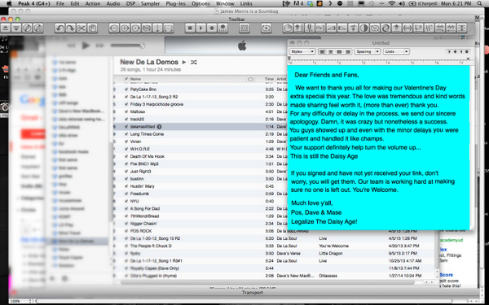489x305 pixels.
Task: Uncheck the Death Of Me Hook checkbox
Action: [x=126, y=156]
